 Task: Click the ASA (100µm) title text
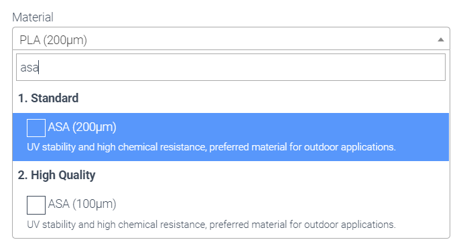tap(82, 204)
